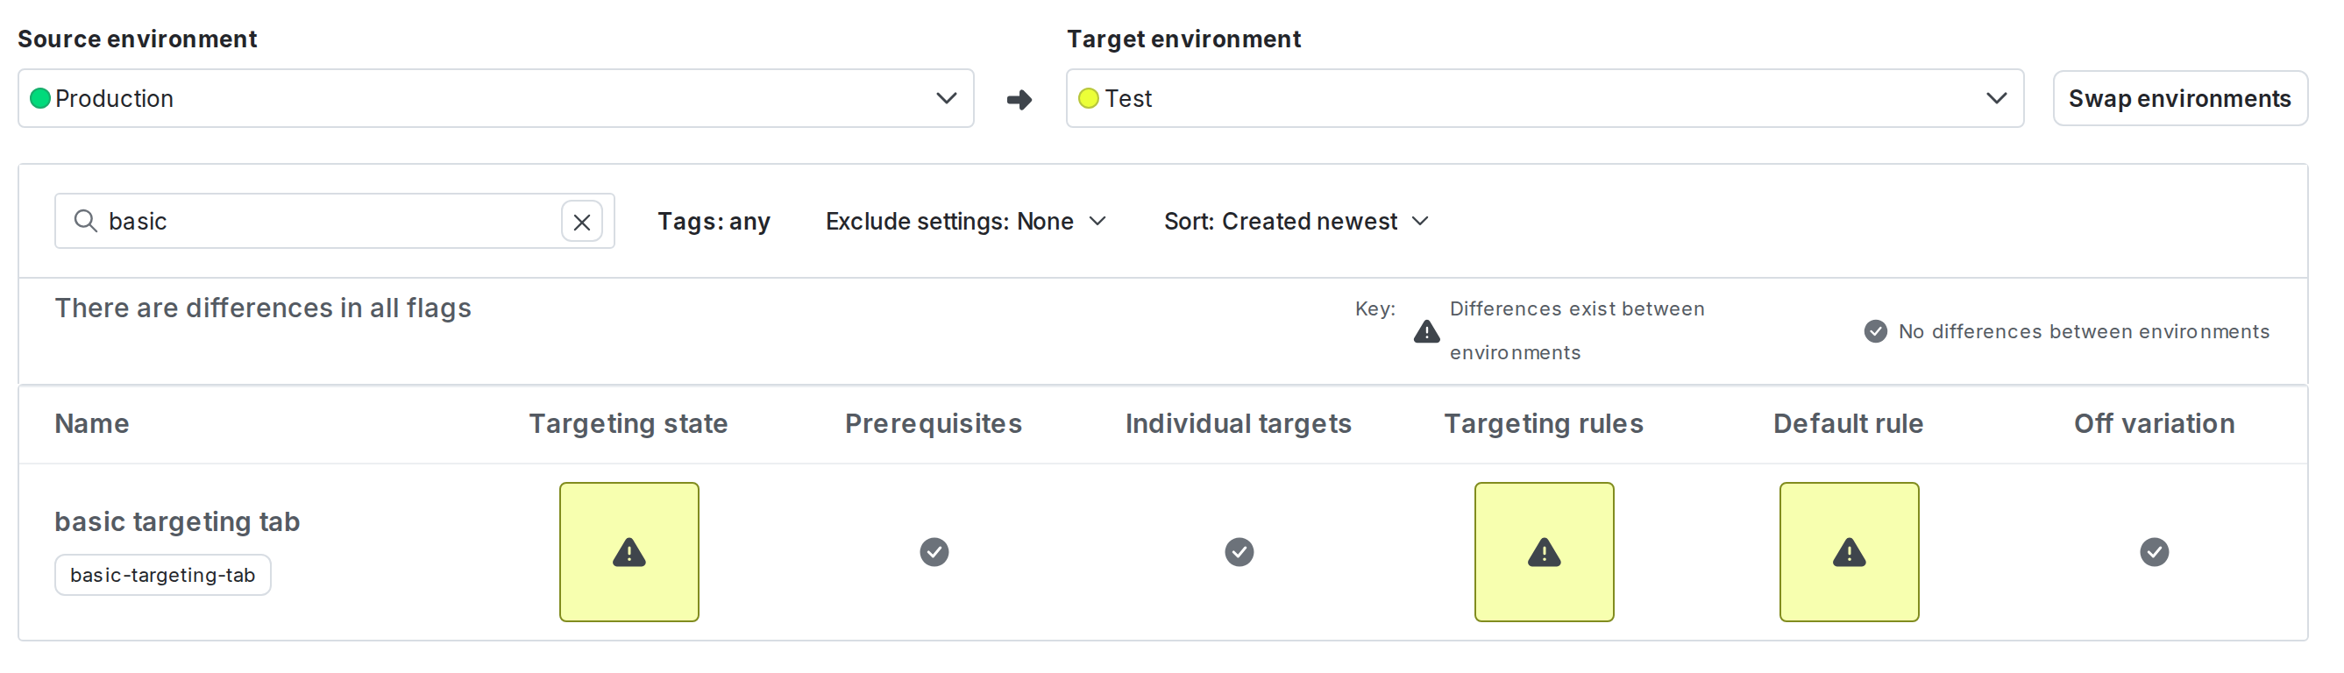
Task: Open the Target environment Test dropdown
Action: point(1544,98)
